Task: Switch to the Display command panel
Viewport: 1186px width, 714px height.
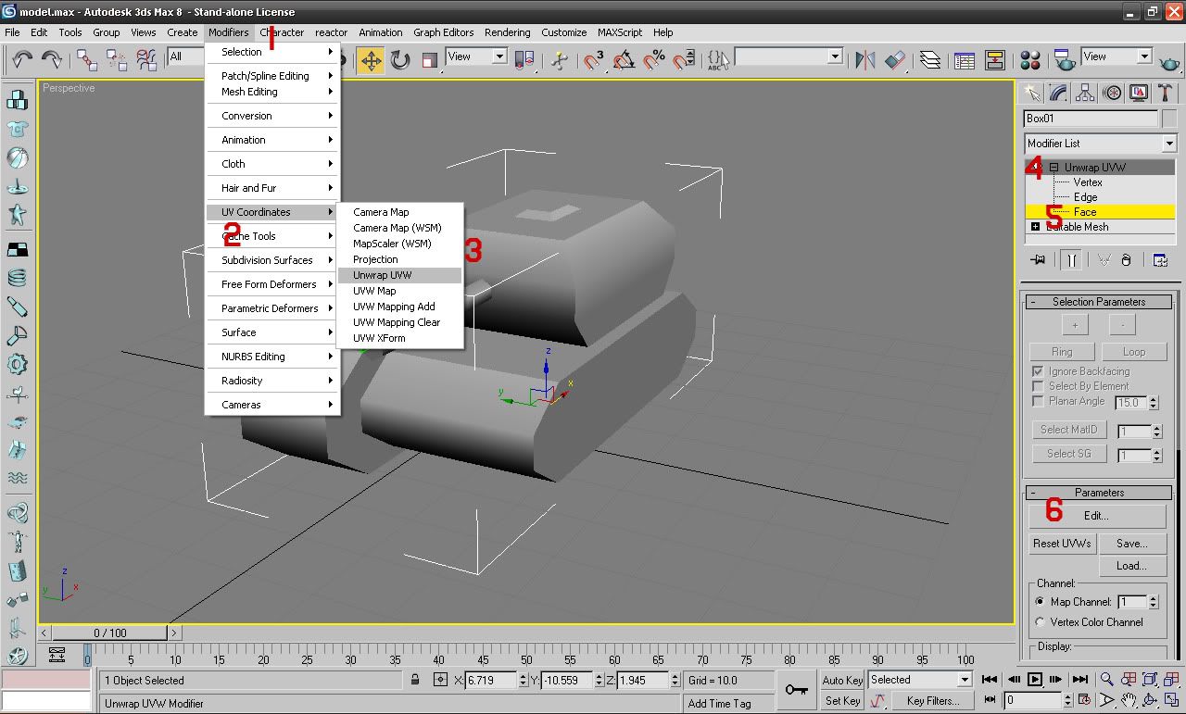Action: click(x=1139, y=93)
